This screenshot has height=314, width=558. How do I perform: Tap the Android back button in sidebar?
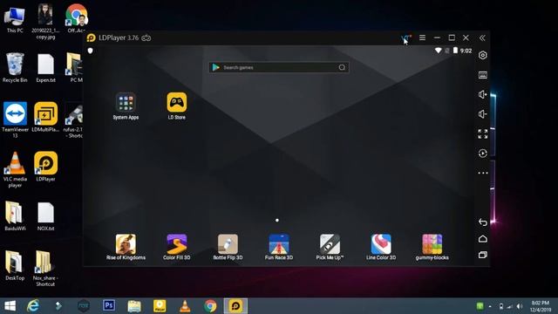483,222
